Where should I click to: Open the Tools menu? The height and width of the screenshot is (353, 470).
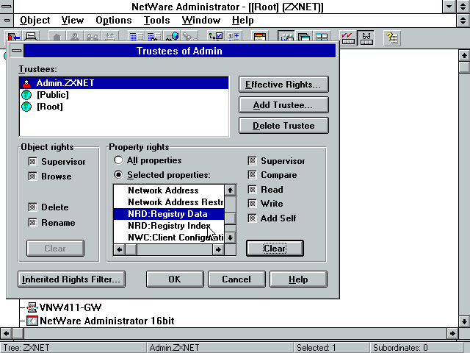156,20
